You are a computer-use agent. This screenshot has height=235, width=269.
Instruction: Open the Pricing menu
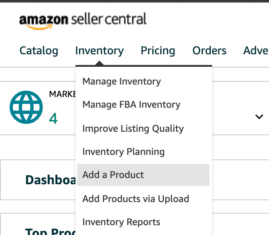(158, 51)
